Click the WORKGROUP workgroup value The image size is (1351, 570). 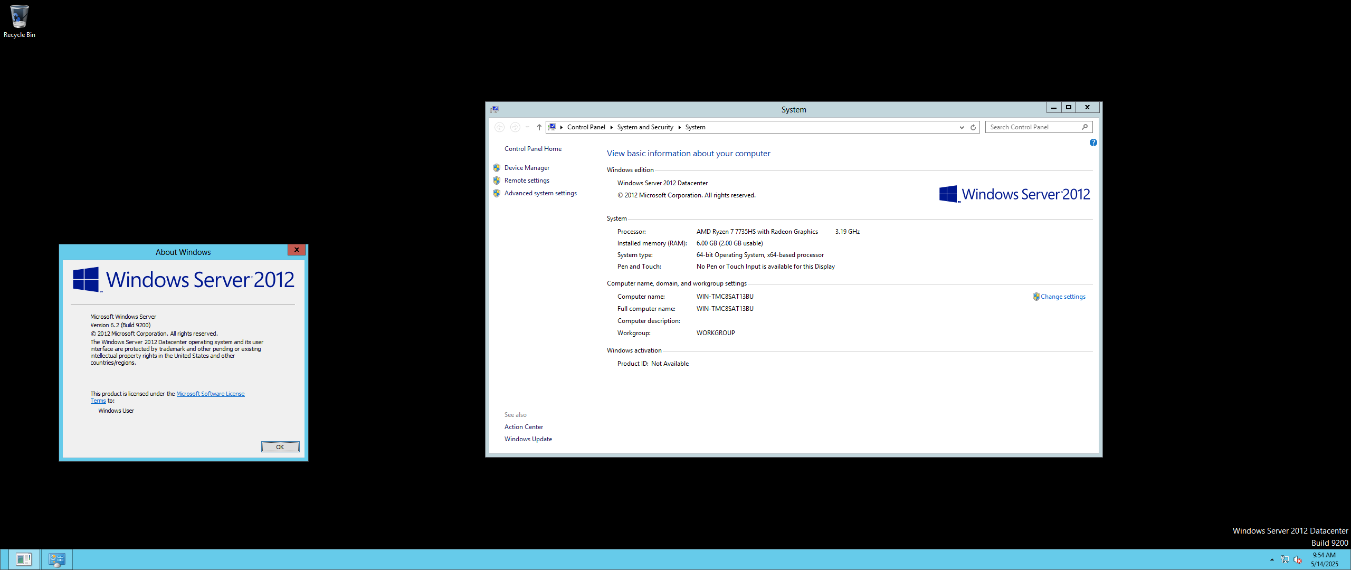coord(715,333)
